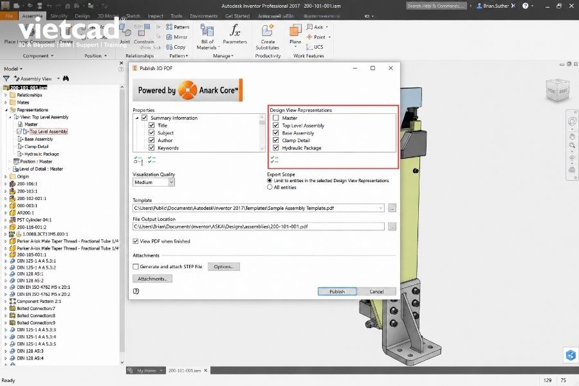Pick the Point work feature

318,37
